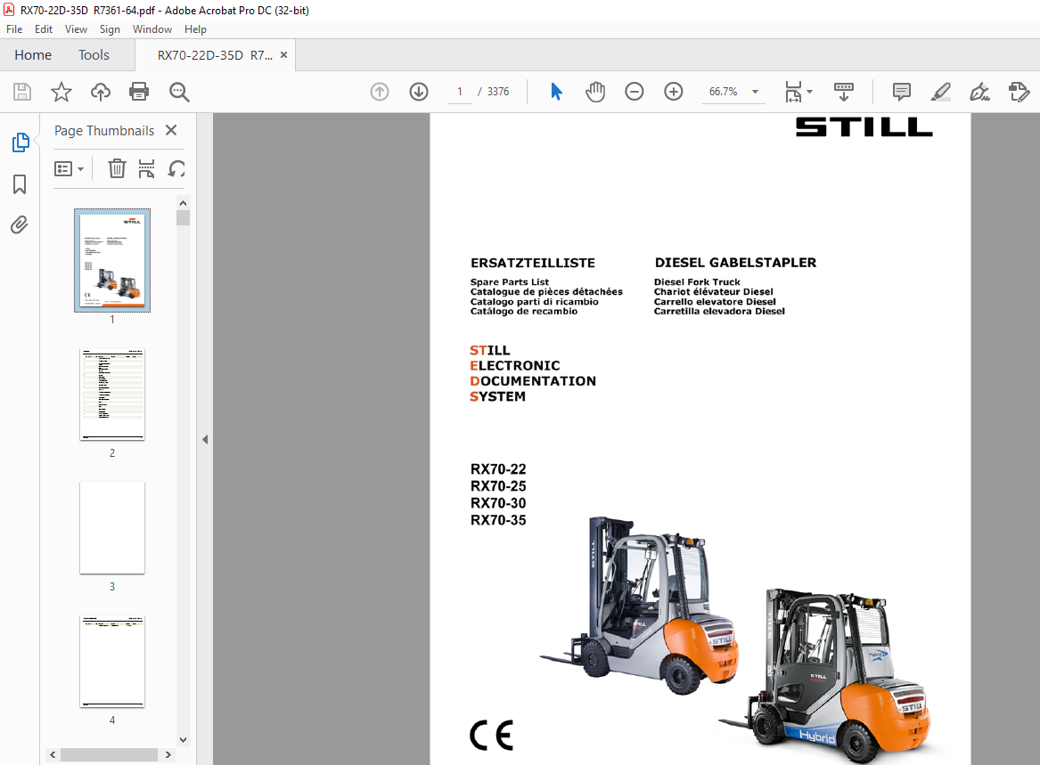The image size is (1040, 765).
Task: Click the RX70-35 model text
Action: (498, 520)
